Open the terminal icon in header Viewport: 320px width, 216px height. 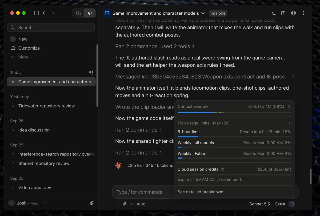pos(273,13)
